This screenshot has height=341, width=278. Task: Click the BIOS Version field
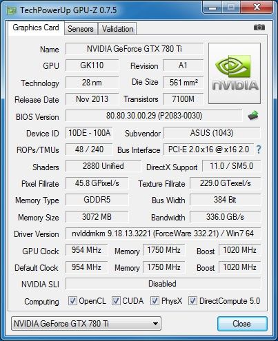[x=154, y=116]
